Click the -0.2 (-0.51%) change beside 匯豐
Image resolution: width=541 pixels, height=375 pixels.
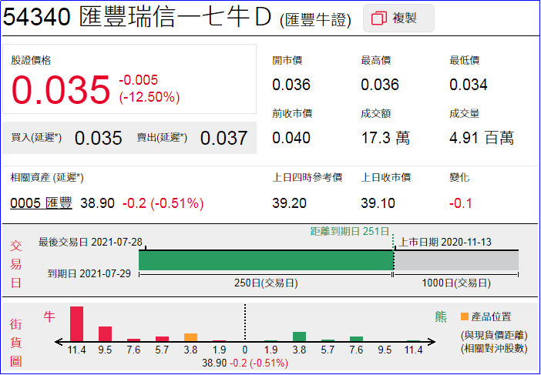pos(163,203)
